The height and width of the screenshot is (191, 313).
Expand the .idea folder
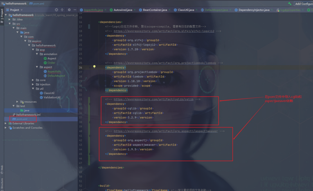9,20
